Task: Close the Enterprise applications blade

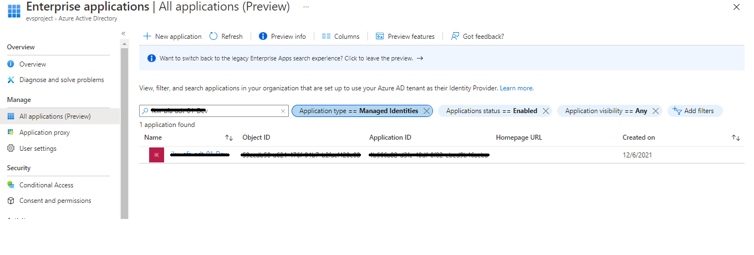Action: click(736, 7)
